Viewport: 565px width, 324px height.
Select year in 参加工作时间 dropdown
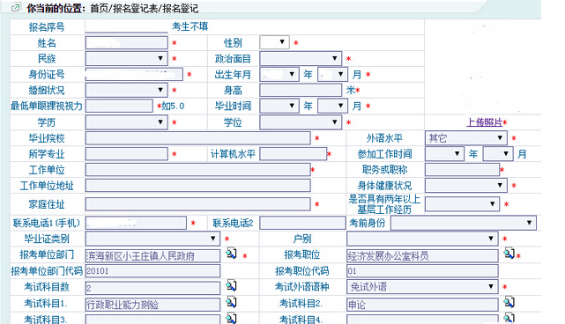tap(444, 154)
